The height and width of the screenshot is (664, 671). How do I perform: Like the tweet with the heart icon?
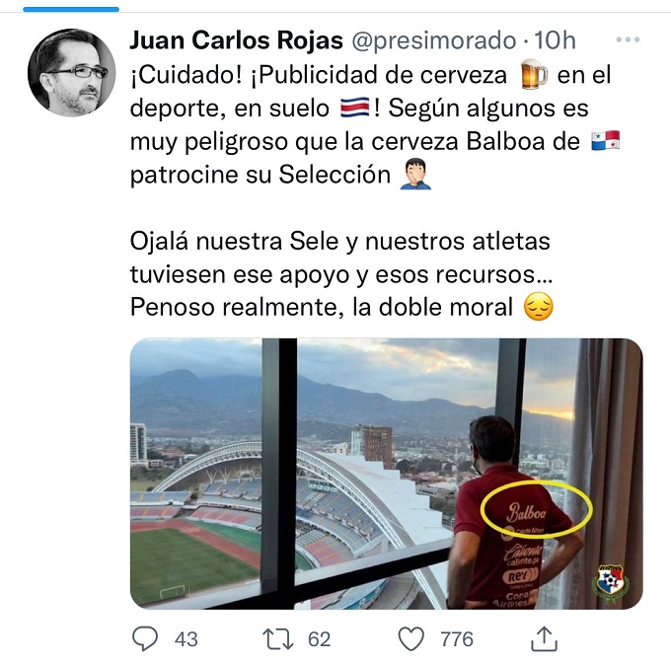point(411,639)
